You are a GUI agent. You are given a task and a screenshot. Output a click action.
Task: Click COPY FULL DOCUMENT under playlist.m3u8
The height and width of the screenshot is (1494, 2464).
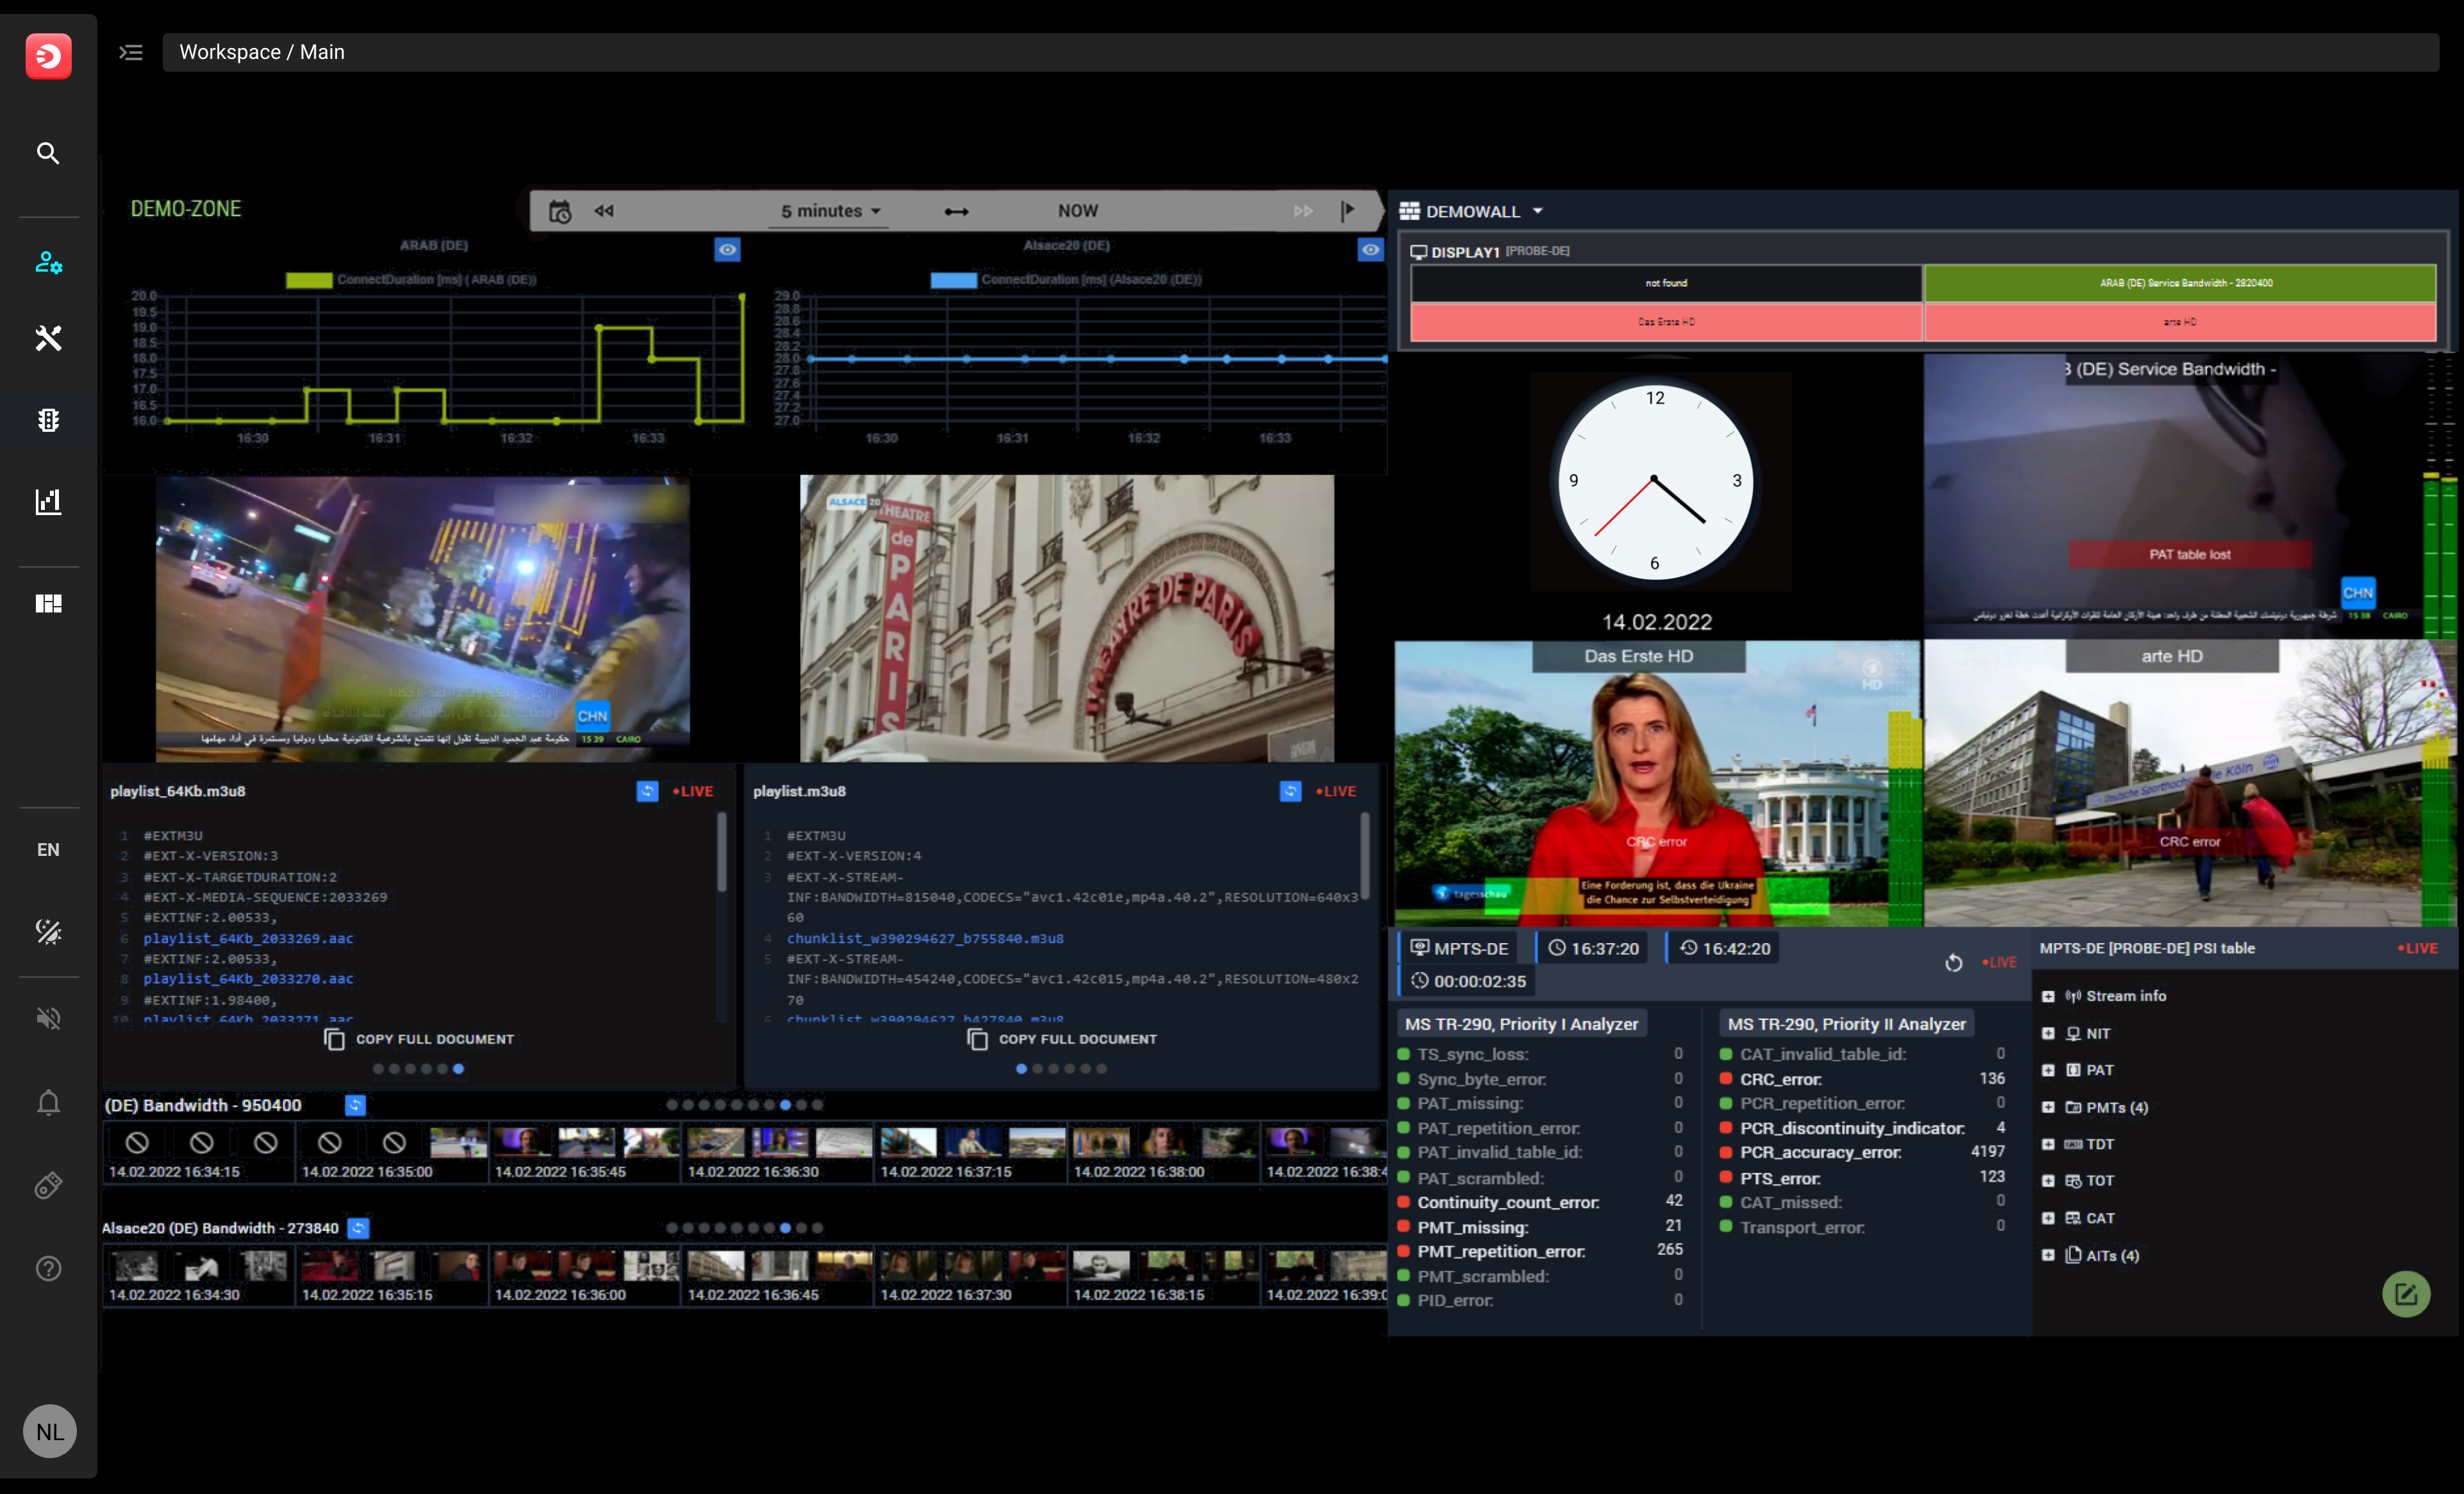coord(1062,1039)
